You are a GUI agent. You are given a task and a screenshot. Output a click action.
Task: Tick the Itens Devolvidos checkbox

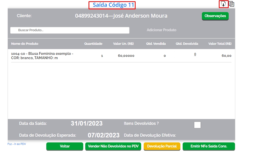click(x=197, y=125)
